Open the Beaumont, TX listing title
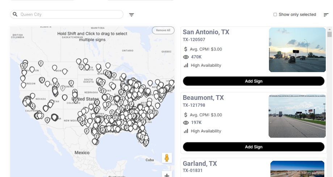The image size is (333, 177). 203,98
